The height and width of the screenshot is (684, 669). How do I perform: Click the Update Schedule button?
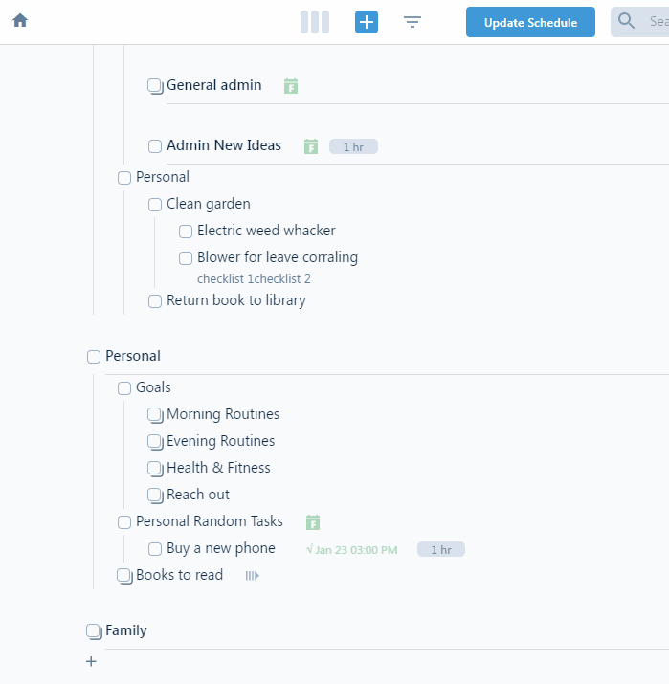tap(530, 22)
